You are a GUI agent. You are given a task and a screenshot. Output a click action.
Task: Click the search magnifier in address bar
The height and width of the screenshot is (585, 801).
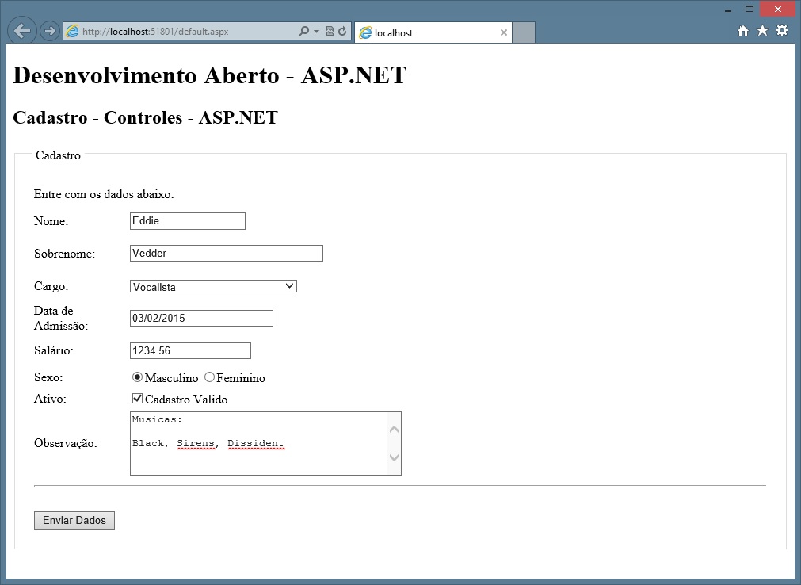coord(303,32)
